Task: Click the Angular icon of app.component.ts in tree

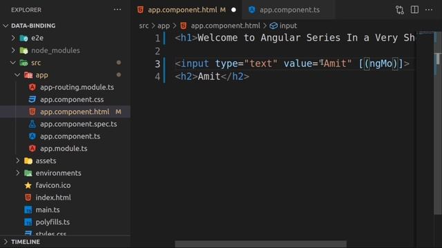Action: [x=32, y=136]
